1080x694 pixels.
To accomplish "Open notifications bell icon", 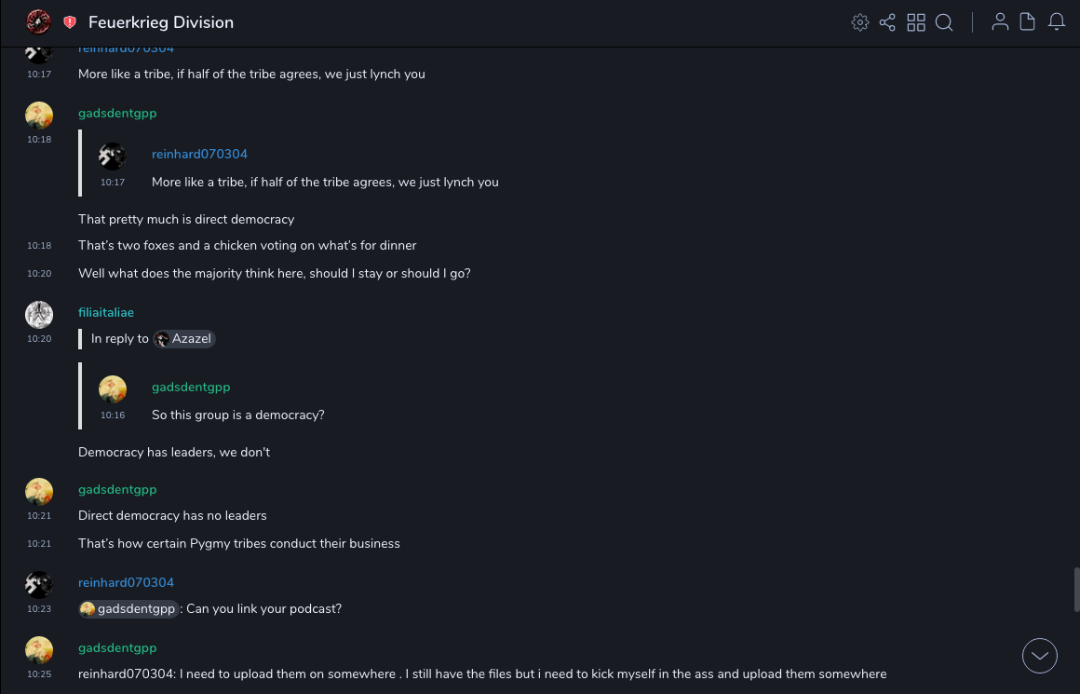I will (x=1057, y=22).
